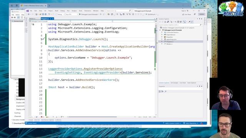Click Select Repository in status bar
Screen dimensions: 246x138
coord(191,123)
